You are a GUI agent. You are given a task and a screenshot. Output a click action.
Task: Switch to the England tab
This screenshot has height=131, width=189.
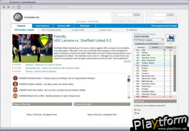click(x=21, y=26)
